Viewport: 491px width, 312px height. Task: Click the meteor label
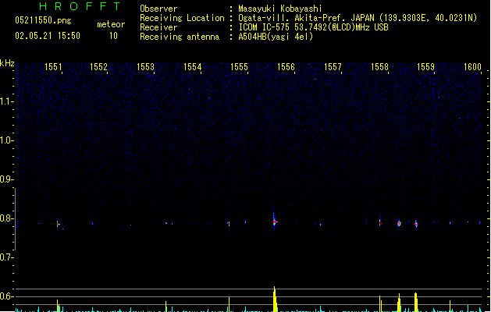pyautogui.click(x=111, y=24)
